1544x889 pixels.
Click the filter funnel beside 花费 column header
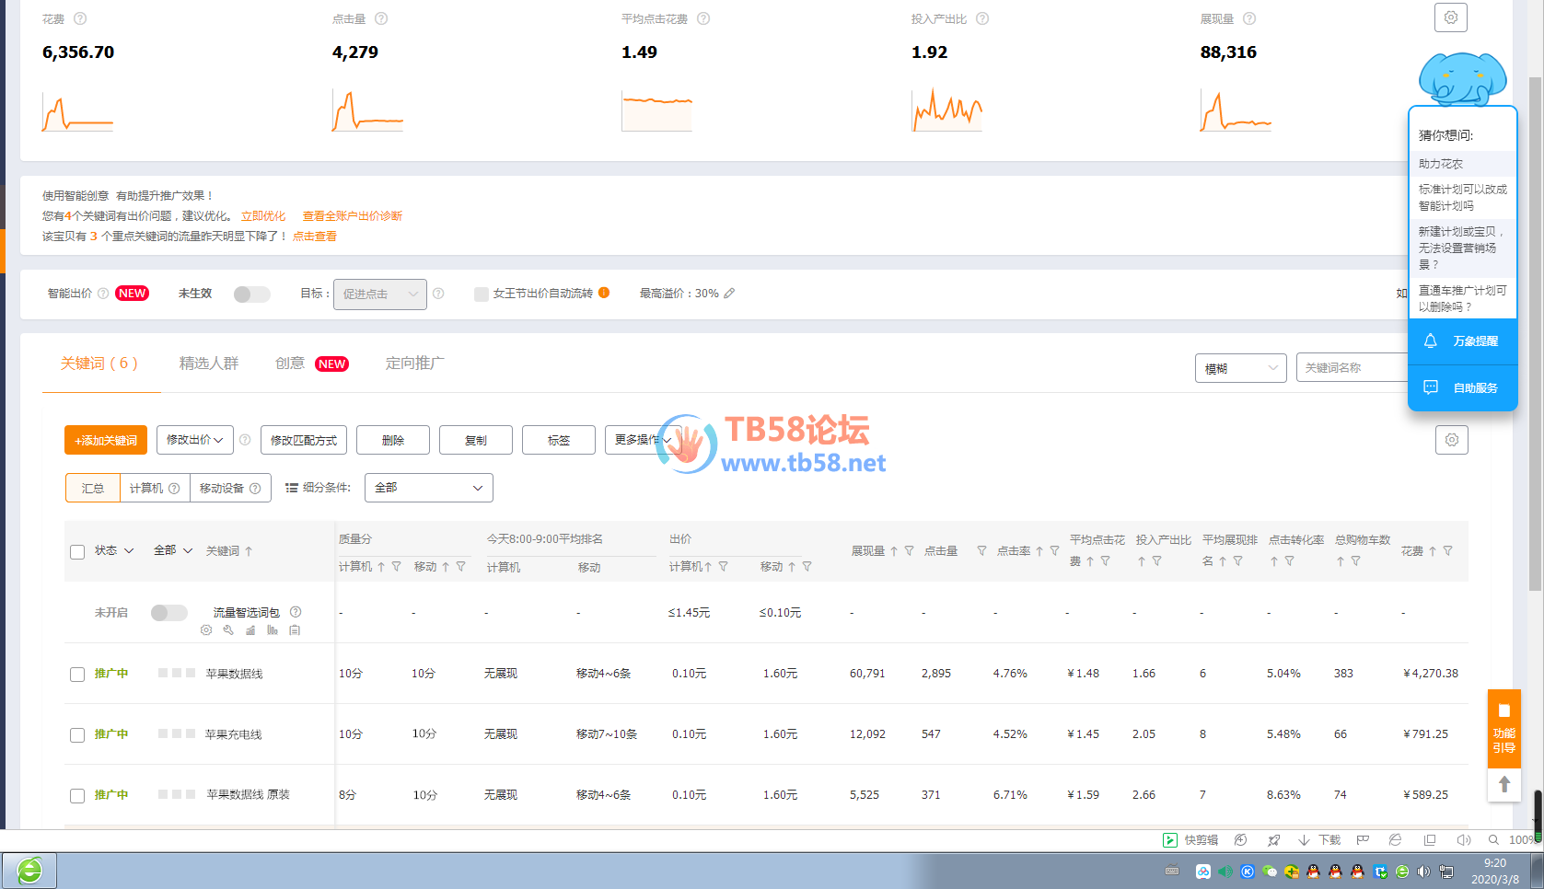pyautogui.click(x=1447, y=551)
